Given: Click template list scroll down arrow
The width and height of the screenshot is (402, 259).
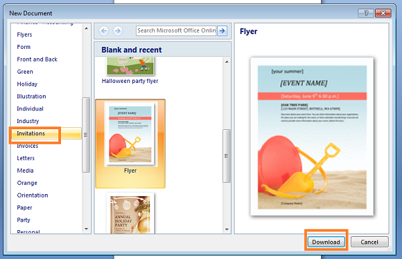Looking at the screenshot, I should [227, 230].
